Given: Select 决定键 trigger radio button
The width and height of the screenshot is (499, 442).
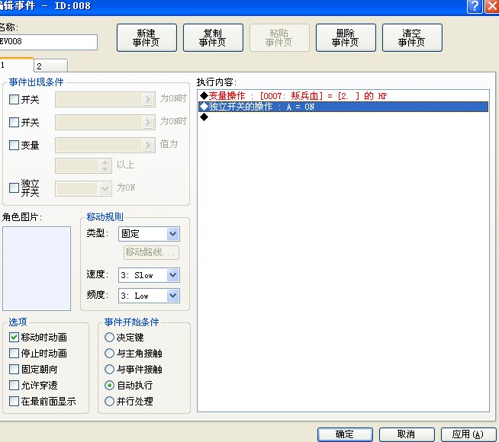Looking at the screenshot, I should (x=109, y=337).
